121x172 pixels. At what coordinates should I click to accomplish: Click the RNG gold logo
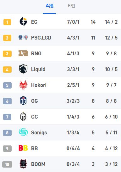[x=23, y=53]
